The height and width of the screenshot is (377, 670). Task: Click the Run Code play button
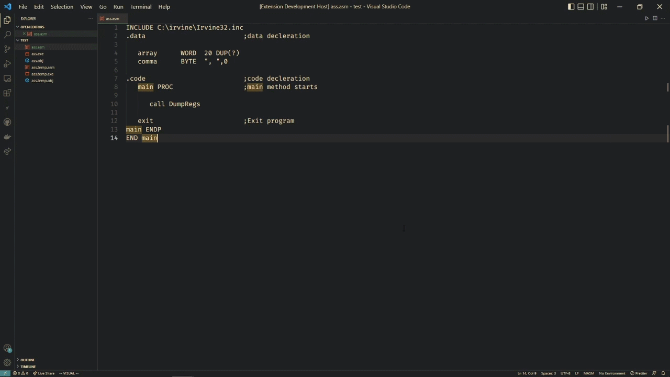(646, 18)
